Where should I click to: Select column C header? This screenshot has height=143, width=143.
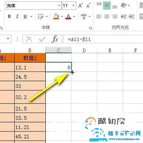[x=58, y=50]
